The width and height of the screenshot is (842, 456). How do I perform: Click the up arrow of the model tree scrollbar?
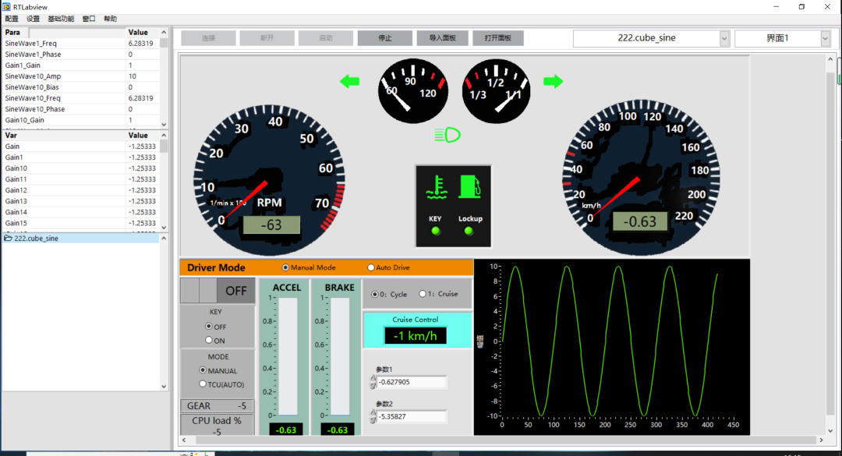click(x=164, y=239)
